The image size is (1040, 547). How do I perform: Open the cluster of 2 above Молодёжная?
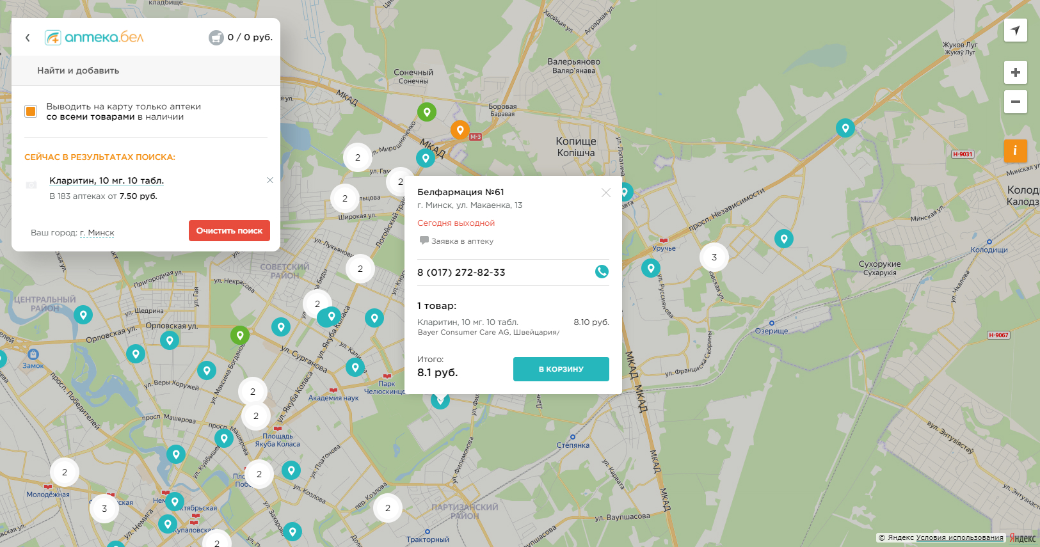(x=65, y=472)
